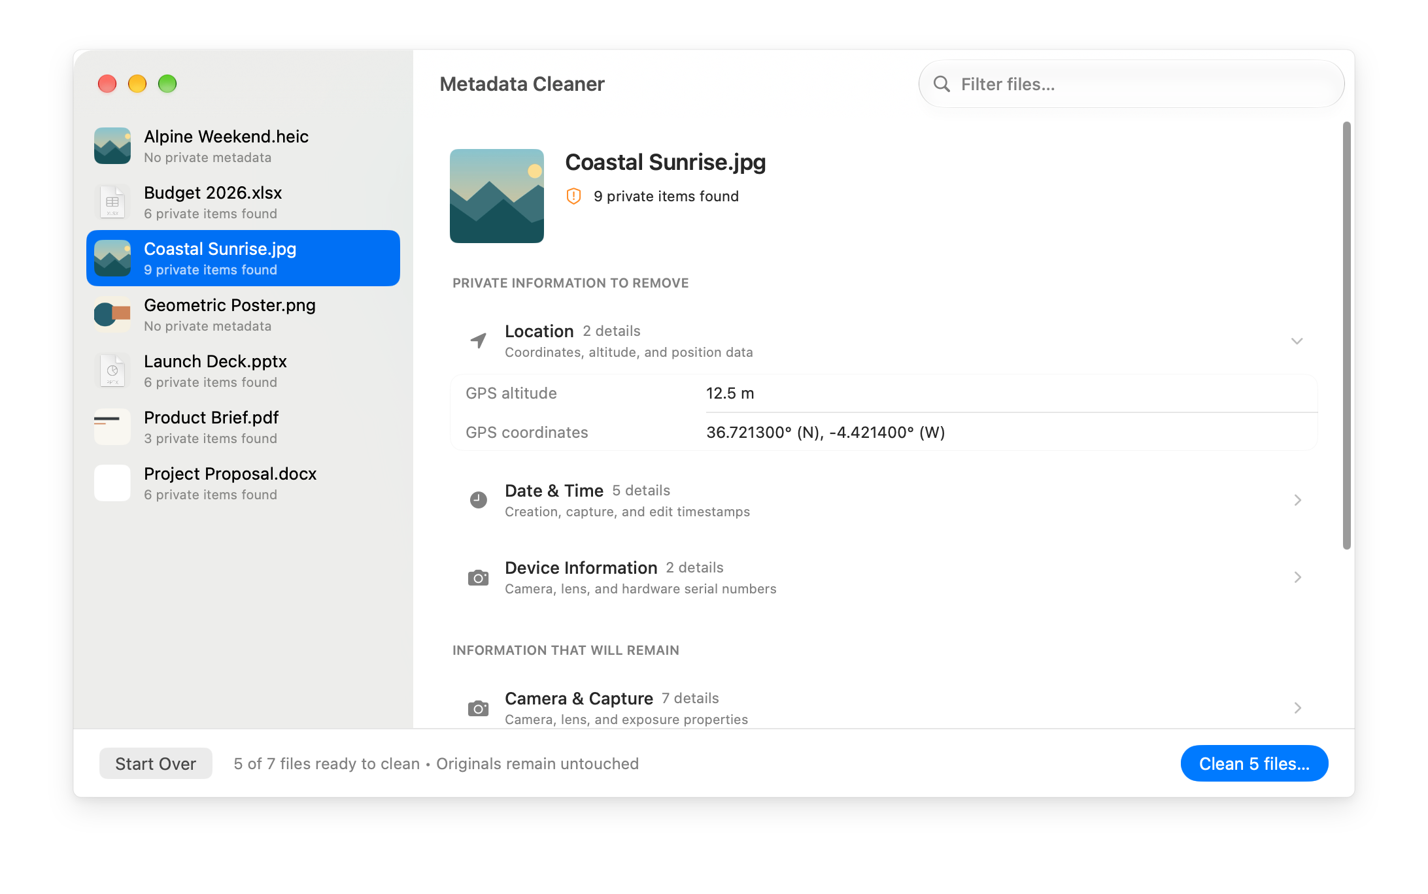Image resolution: width=1428 pixels, height=894 pixels.
Task: Click the Date & Time clock icon
Action: click(x=479, y=500)
